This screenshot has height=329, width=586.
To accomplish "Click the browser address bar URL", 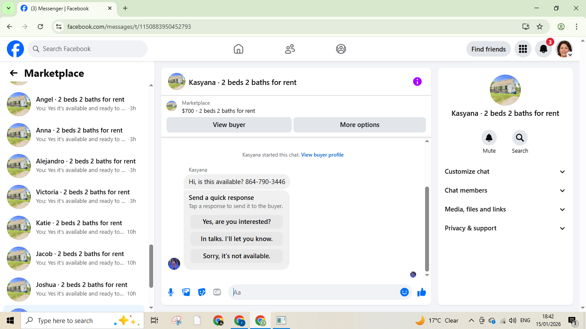I will pyautogui.click(x=129, y=27).
